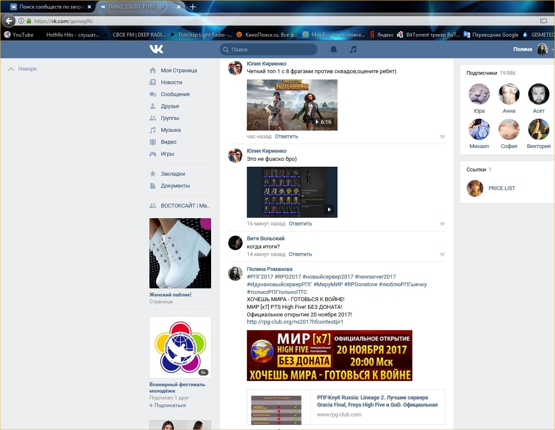
Task: Click hashtag #РПГ2017
Action: (x=260, y=277)
